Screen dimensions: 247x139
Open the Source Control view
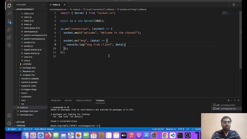tap(9, 22)
